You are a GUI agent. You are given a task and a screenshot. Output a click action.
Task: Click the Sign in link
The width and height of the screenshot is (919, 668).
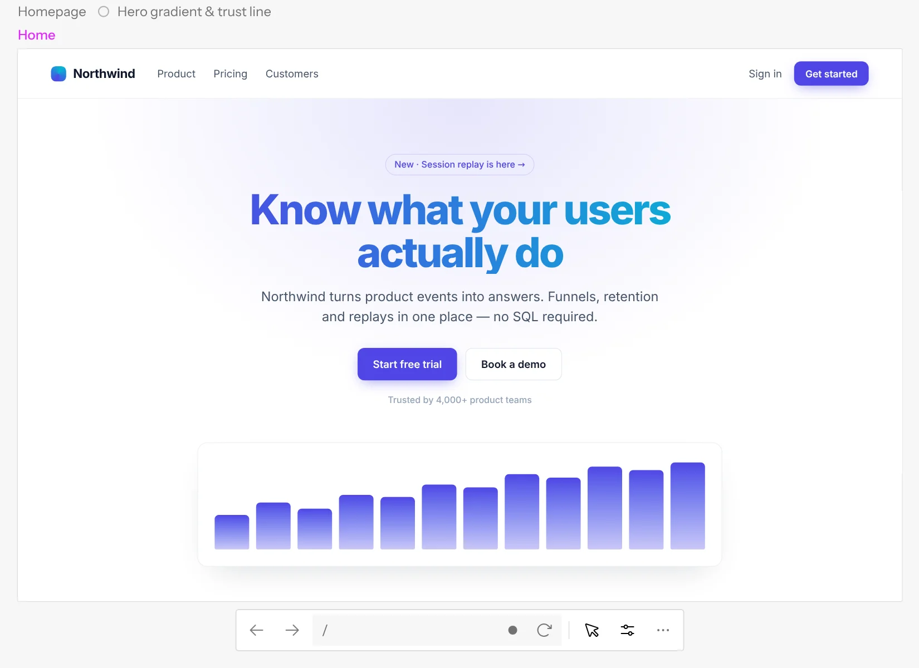point(765,74)
